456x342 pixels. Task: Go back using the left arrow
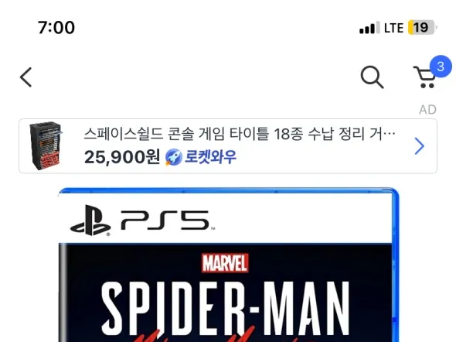click(26, 77)
